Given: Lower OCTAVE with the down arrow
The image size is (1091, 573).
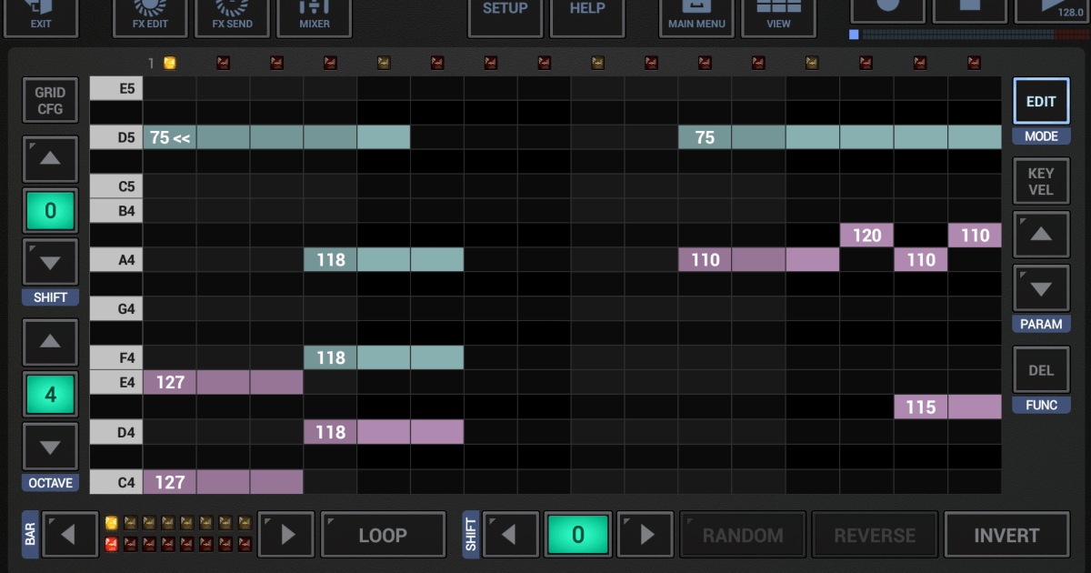Looking at the screenshot, I should [50, 447].
